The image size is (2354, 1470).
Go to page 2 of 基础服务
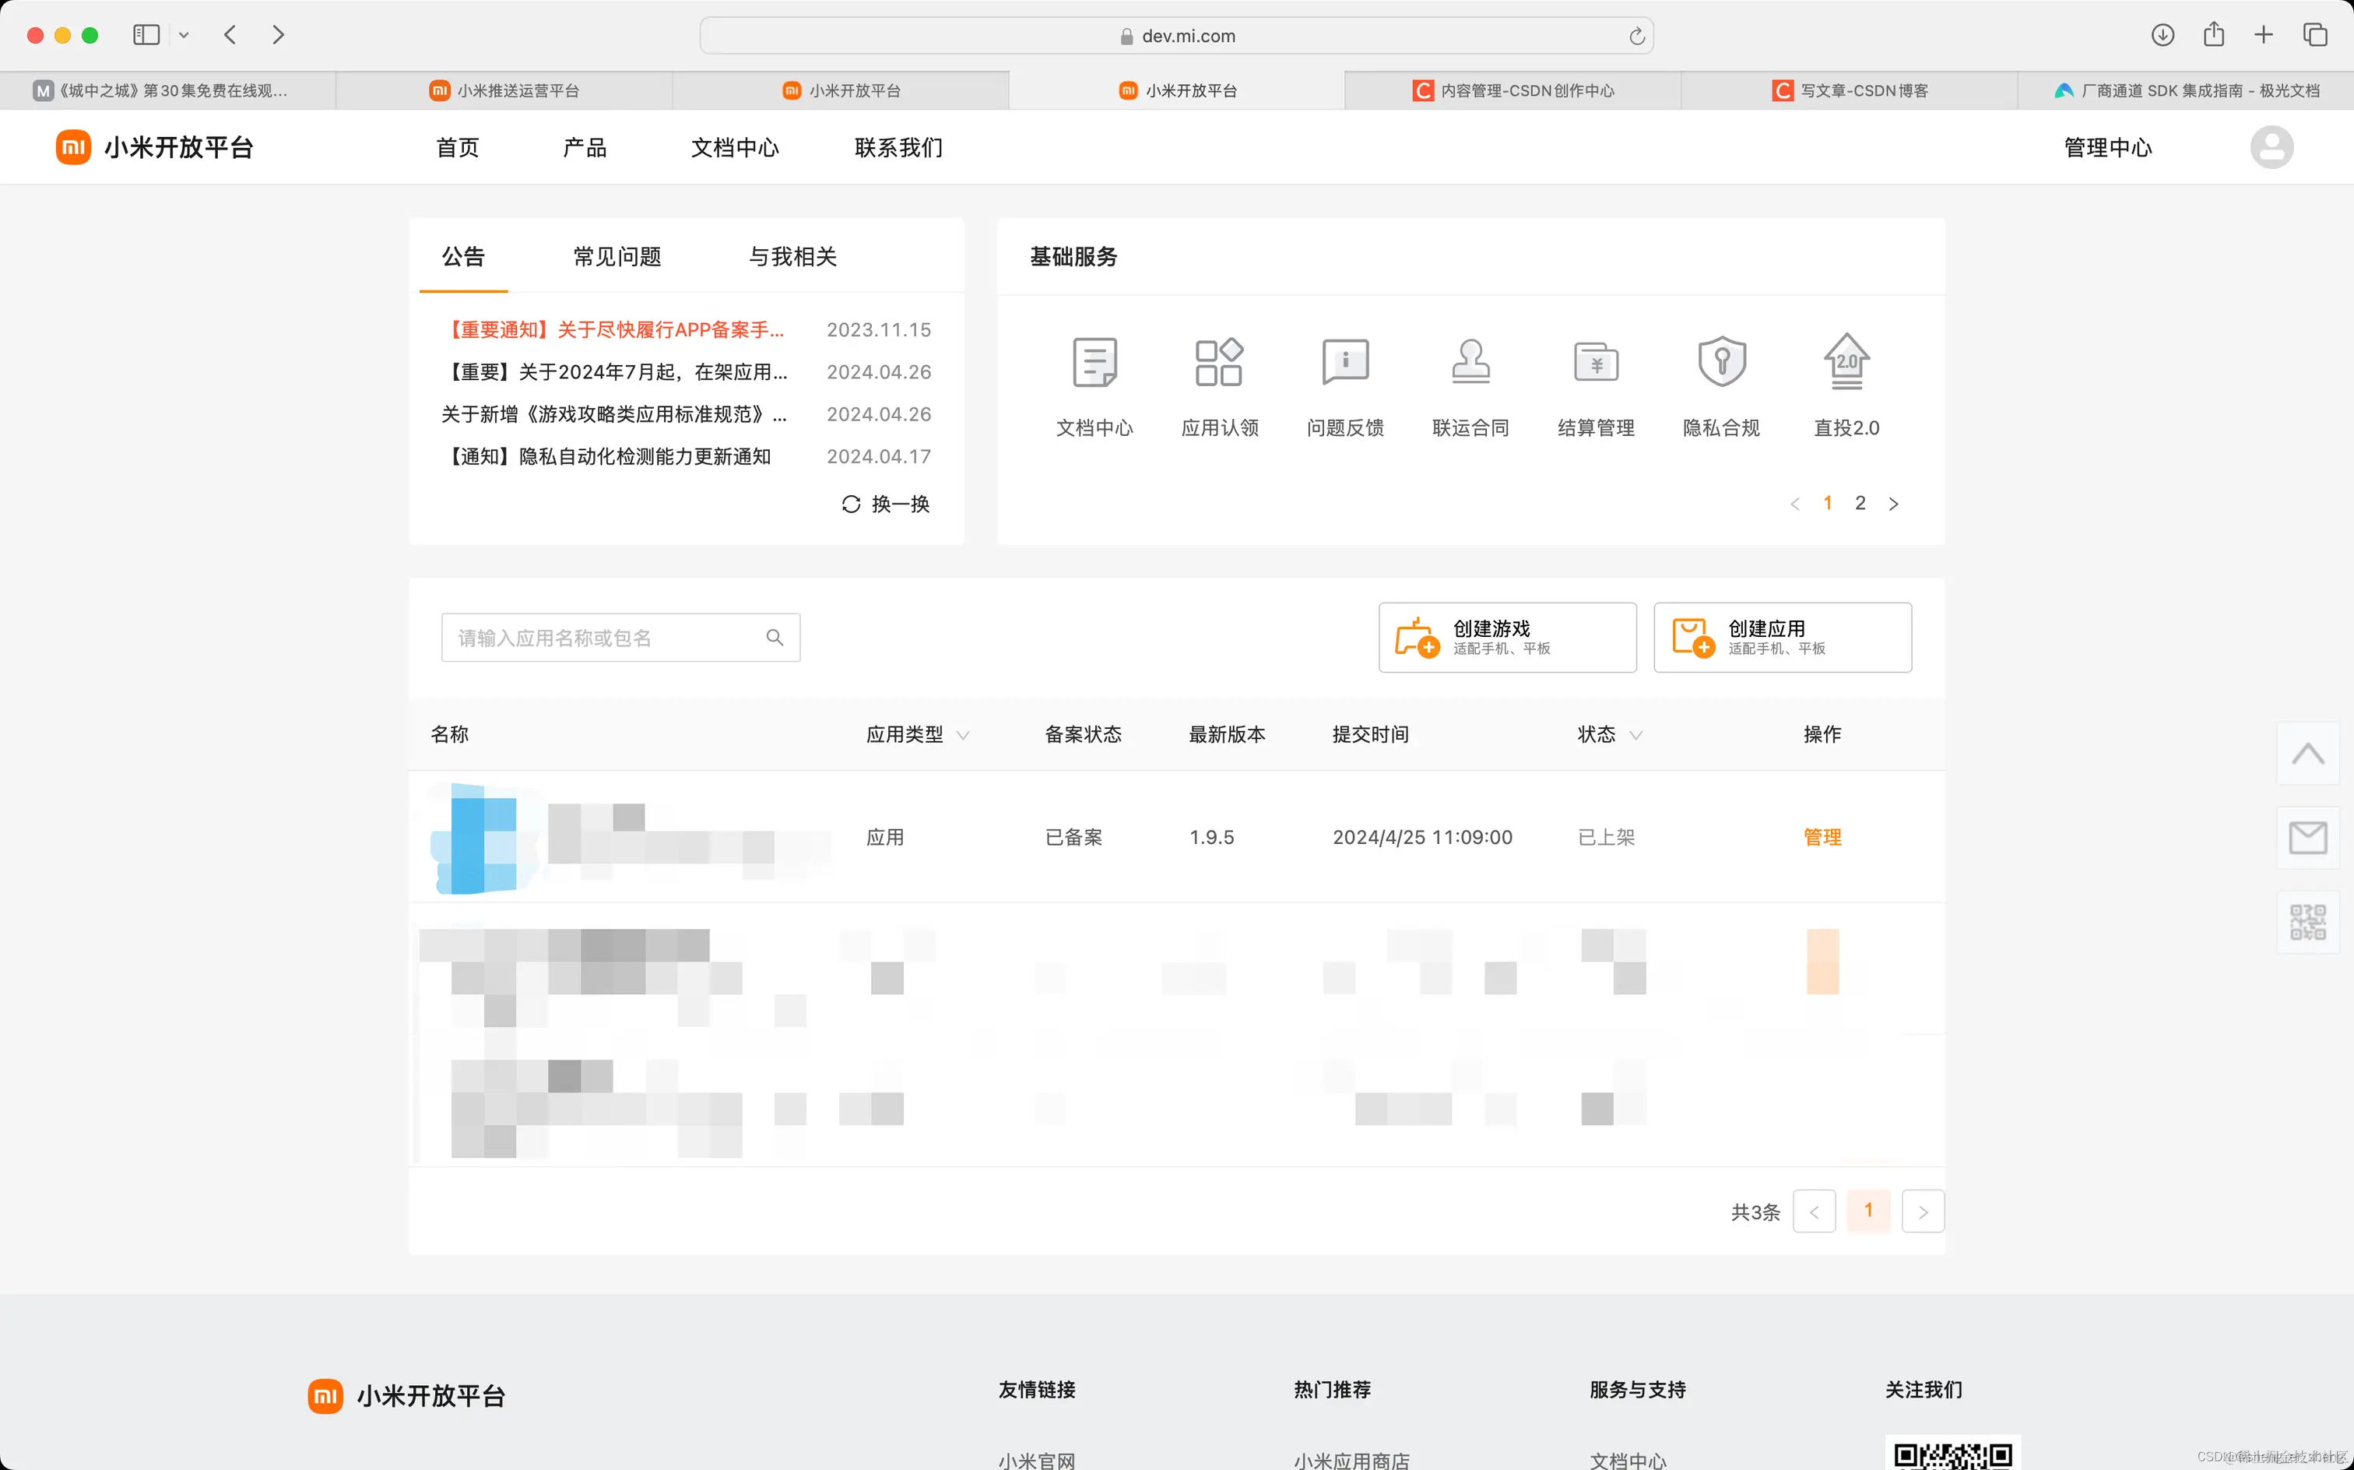pyautogui.click(x=1860, y=503)
